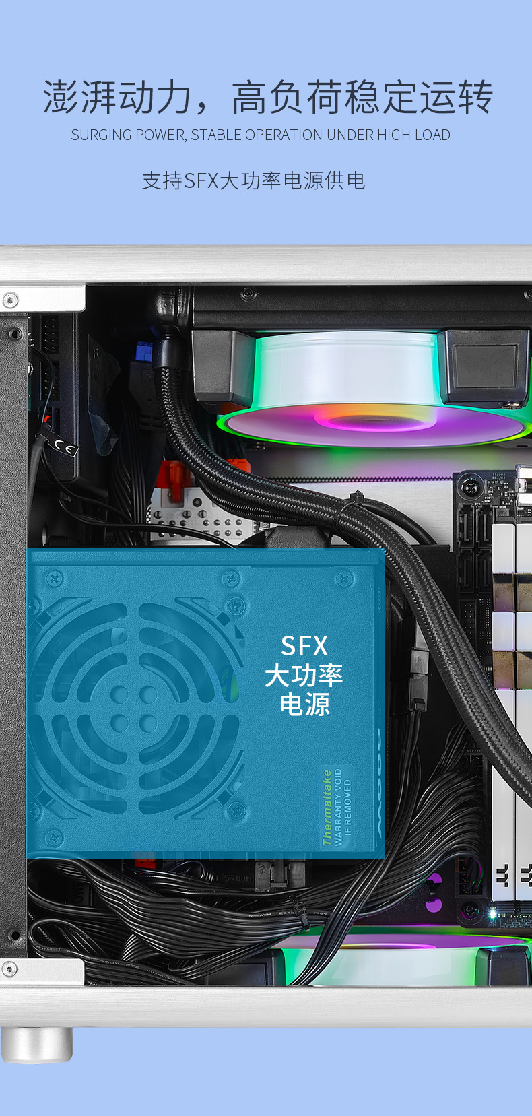This screenshot has height=1116, width=532.
Task: Click the headline "澎湃动力，高负荷稳定运转"
Action: 267,97
